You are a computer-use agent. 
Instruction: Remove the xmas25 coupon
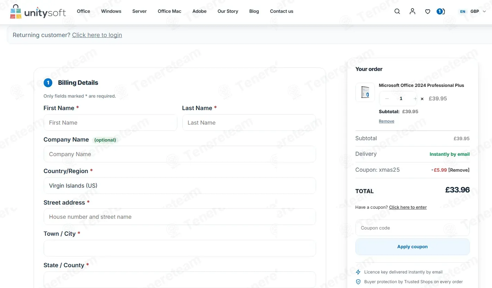[459, 170]
